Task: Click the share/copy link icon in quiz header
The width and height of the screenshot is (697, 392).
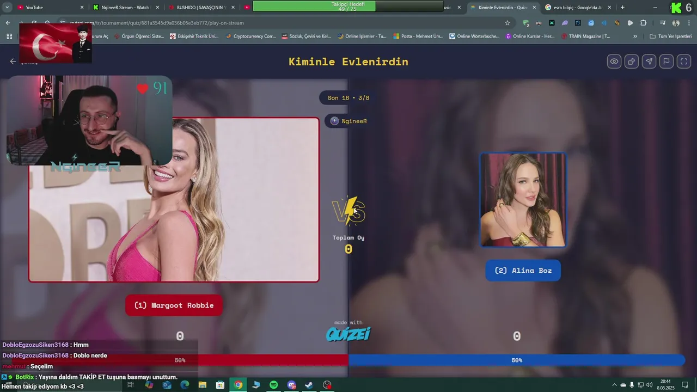Action: [632, 62]
